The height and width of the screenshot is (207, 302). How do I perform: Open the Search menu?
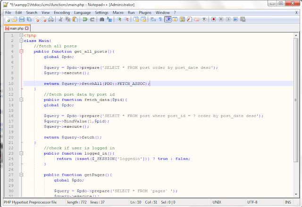[32, 13]
